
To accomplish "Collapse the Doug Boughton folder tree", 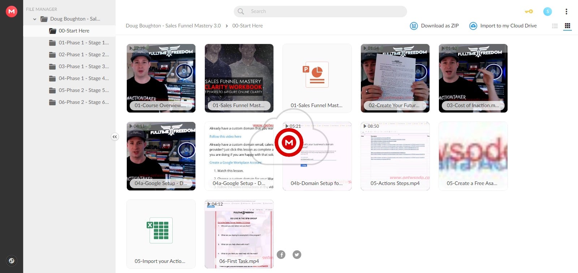I will [x=35, y=19].
